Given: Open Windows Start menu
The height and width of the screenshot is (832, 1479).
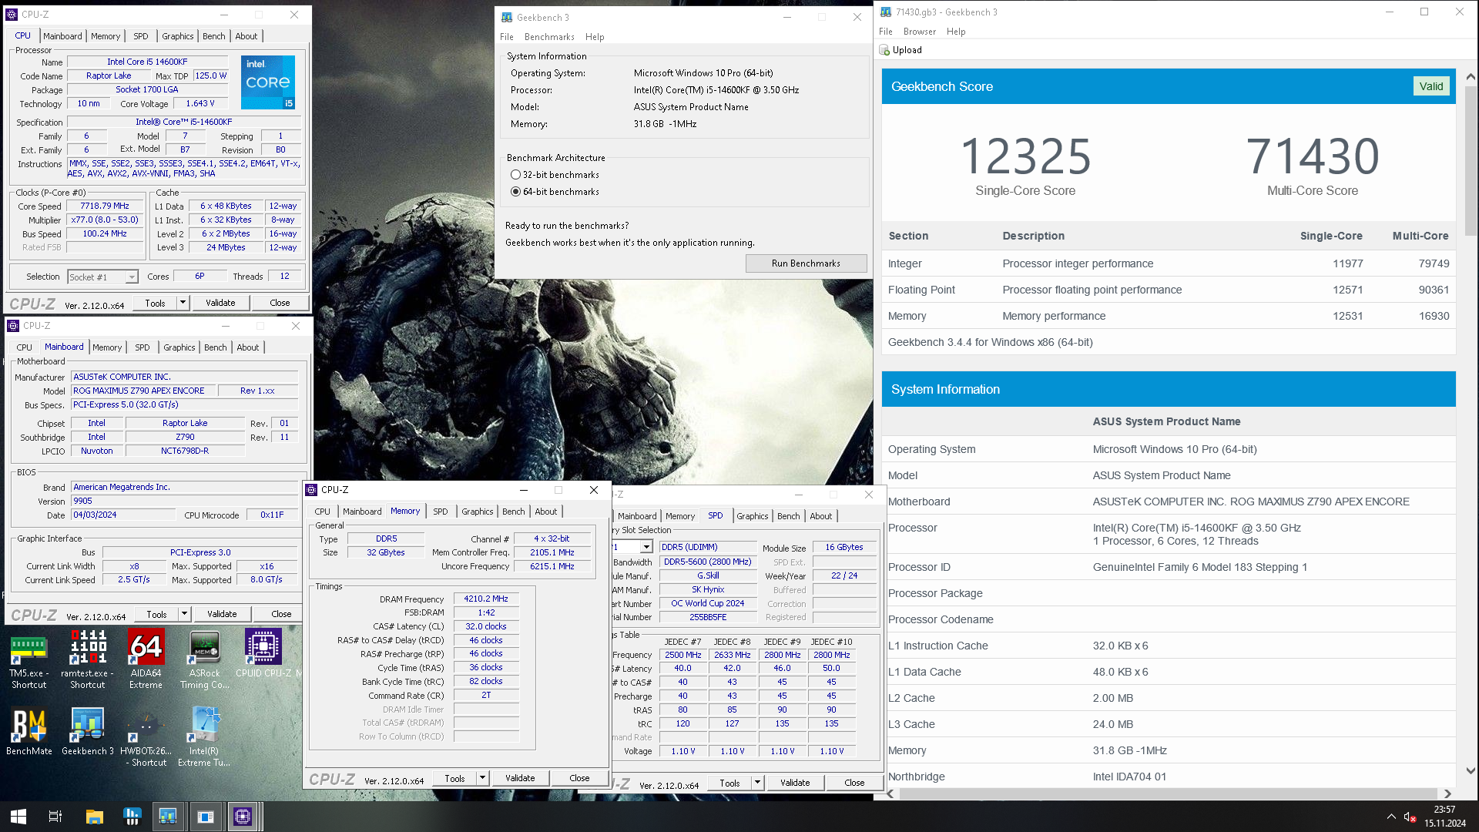Looking at the screenshot, I should pos(18,817).
